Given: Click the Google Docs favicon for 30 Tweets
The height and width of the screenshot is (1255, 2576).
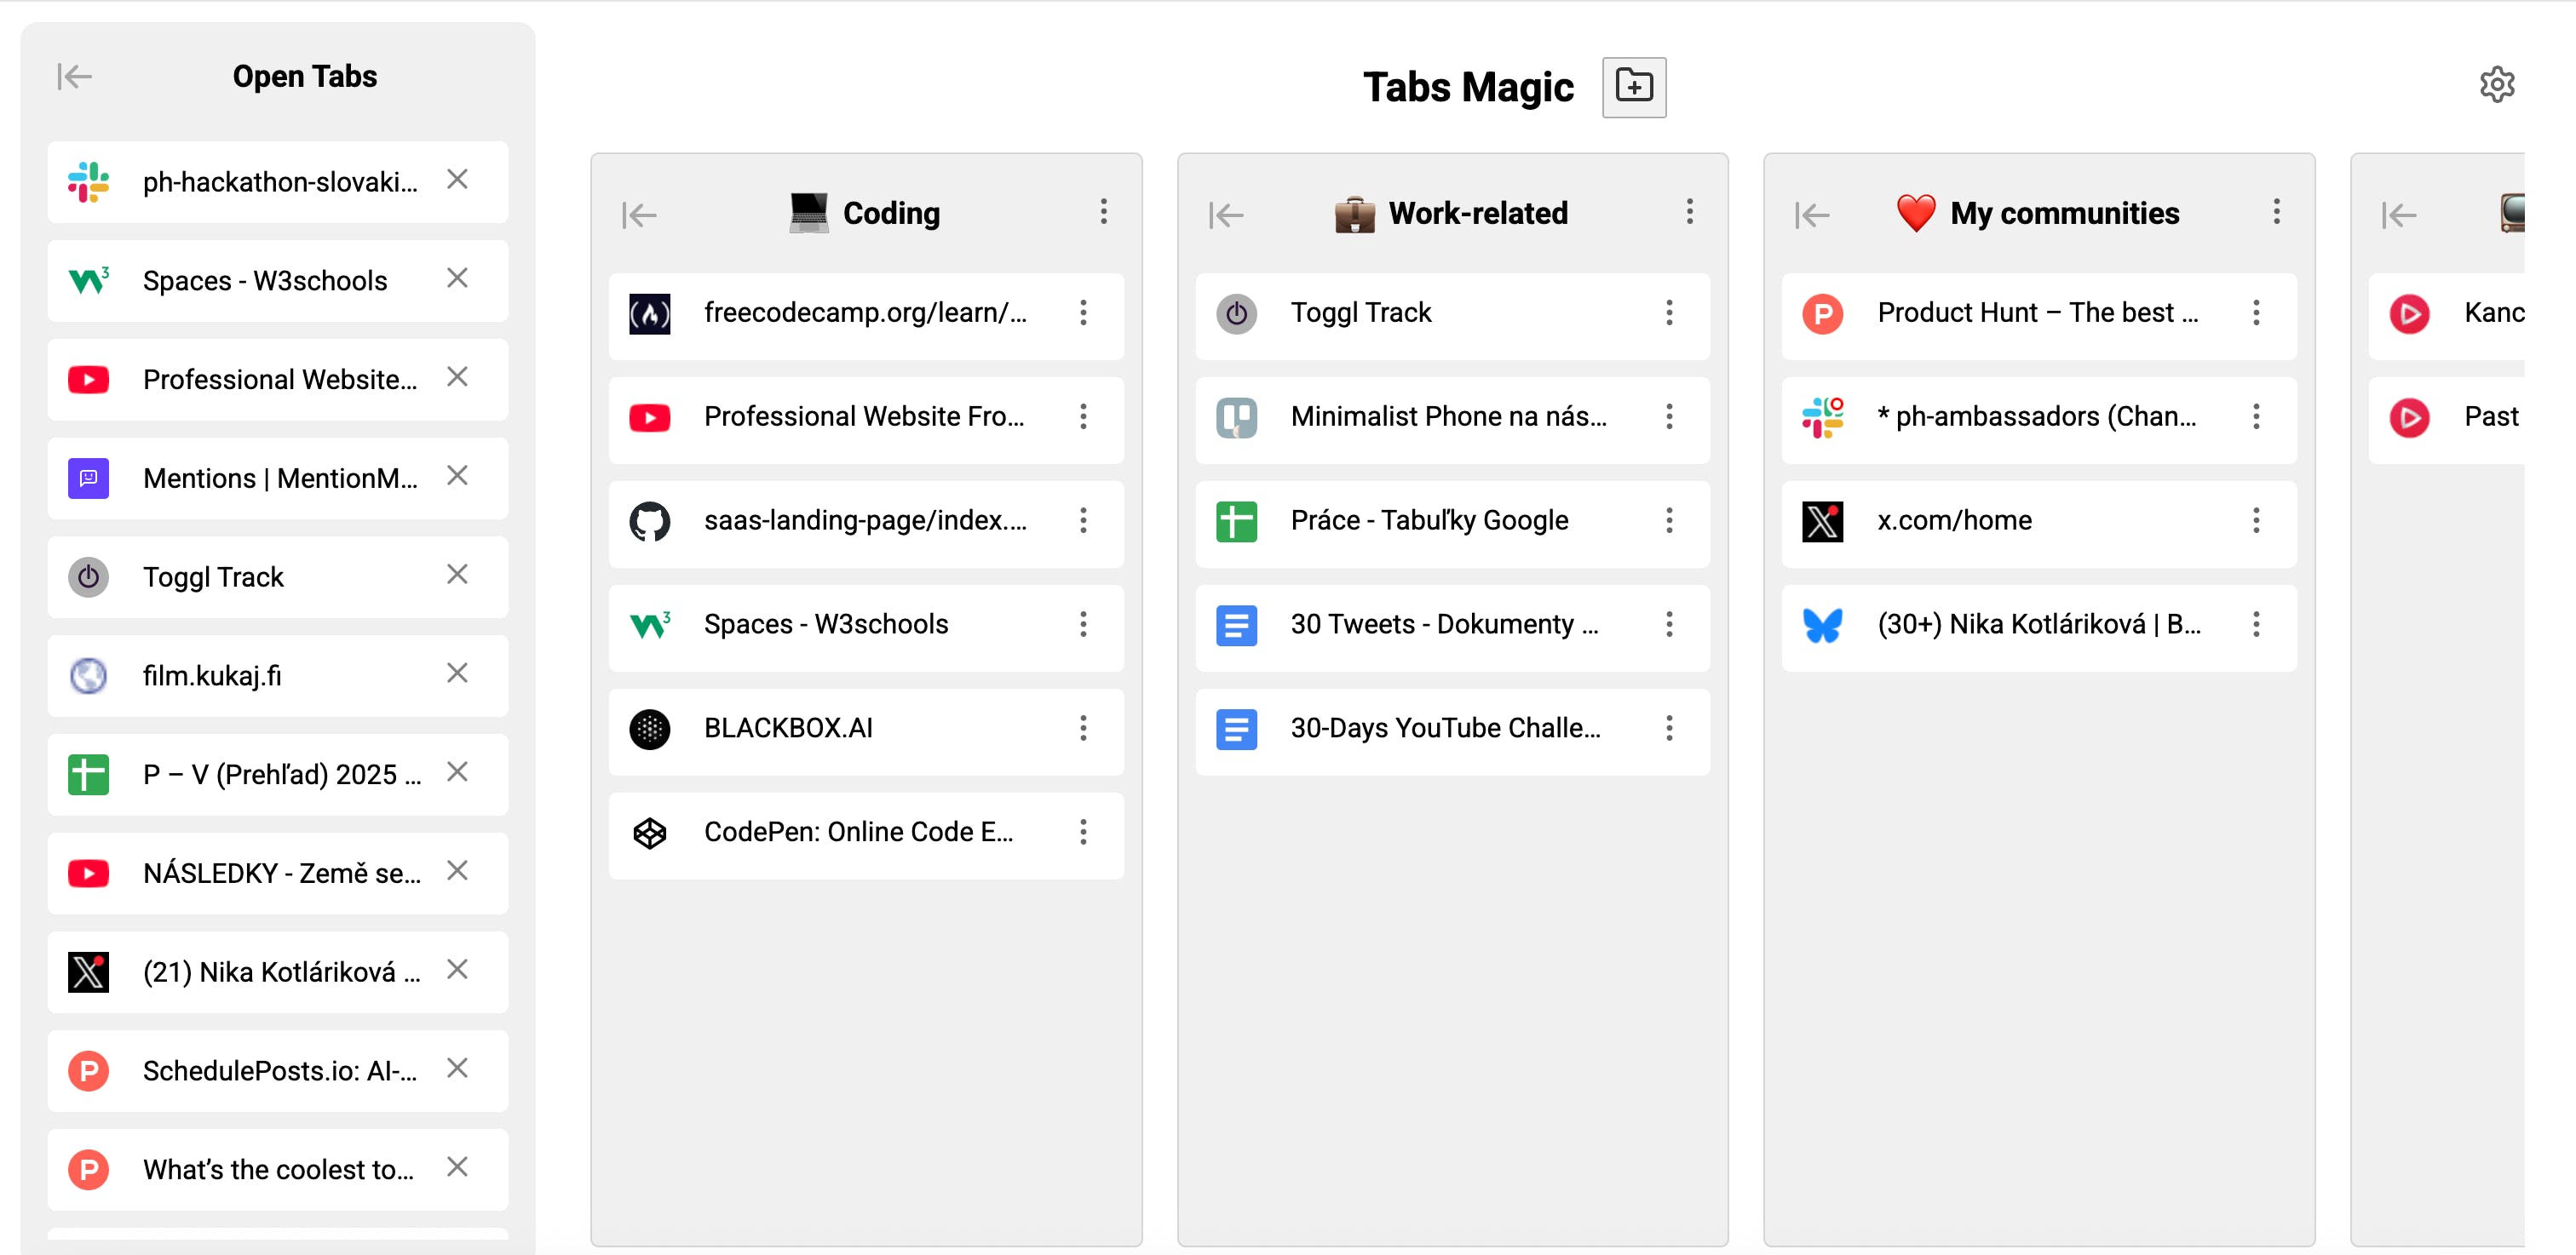Looking at the screenshot, I should click(1237, 626).
